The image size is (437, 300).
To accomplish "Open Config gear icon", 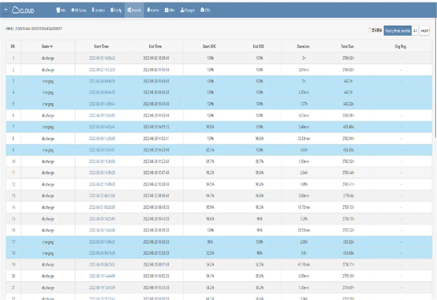I will [112, 10].
